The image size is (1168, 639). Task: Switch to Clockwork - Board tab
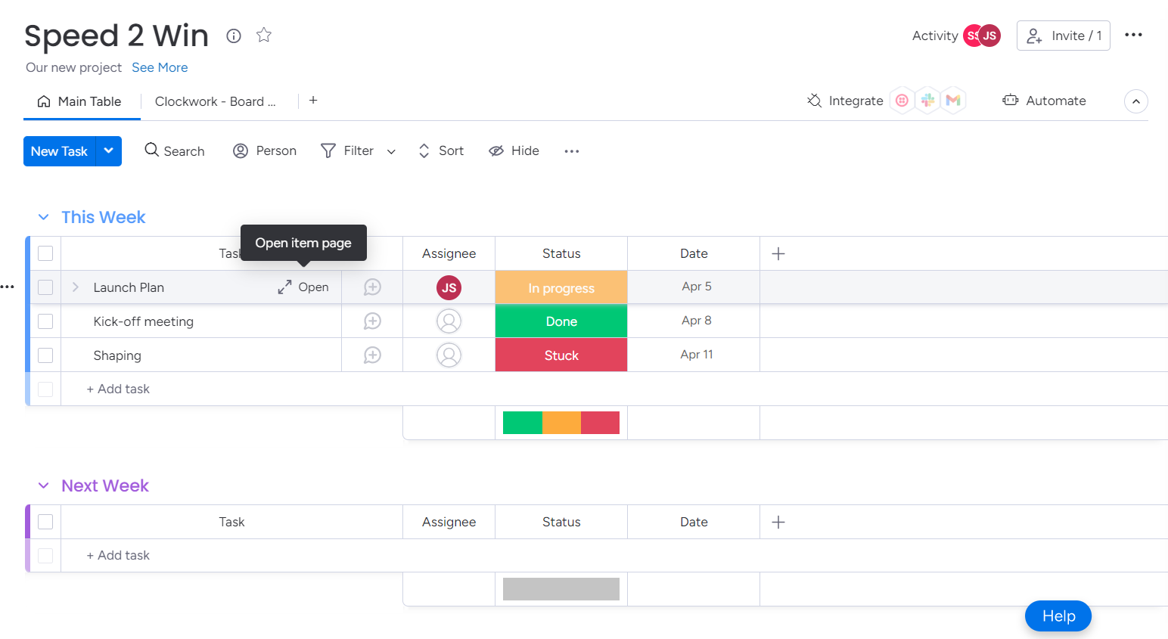215,101
